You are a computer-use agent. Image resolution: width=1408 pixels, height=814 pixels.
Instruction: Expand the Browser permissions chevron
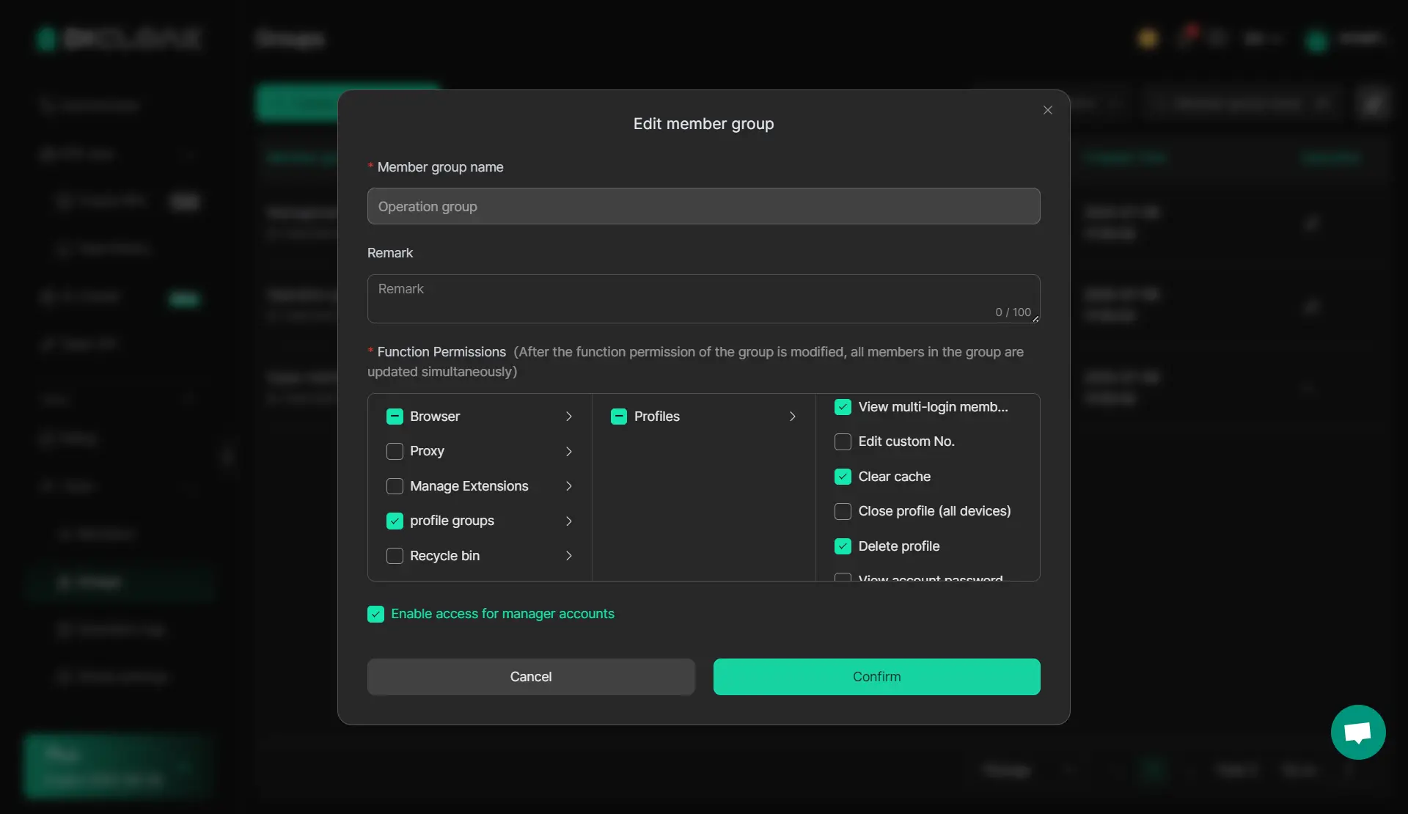tap(568, 417)
